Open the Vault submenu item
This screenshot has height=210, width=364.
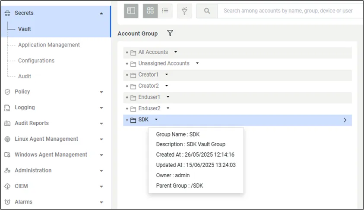point(24,29)
